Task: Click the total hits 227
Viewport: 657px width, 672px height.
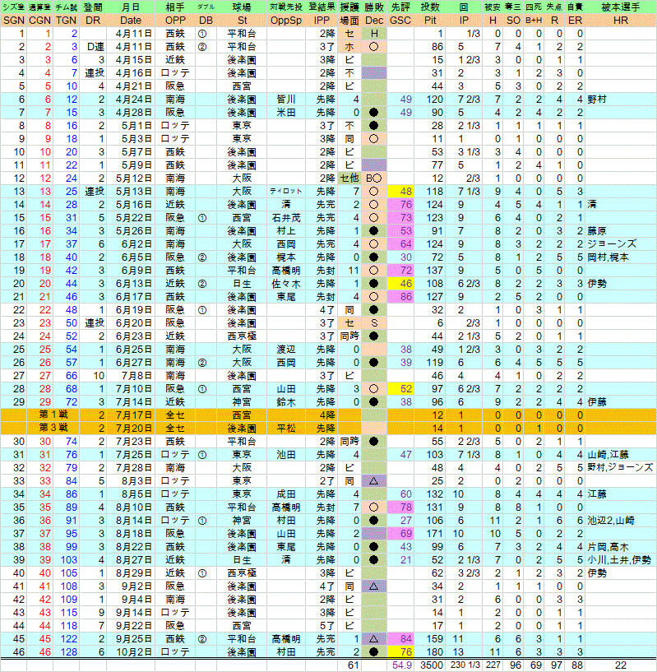Action: pos(493,665)
